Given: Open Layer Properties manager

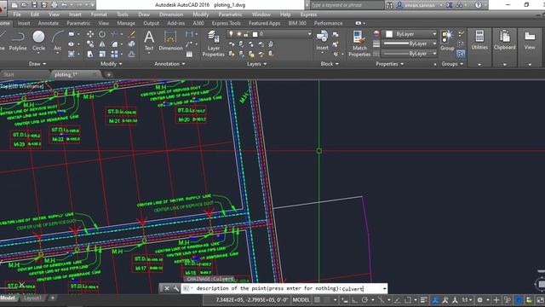Looking at the screenshot, I should pos(214,43).
